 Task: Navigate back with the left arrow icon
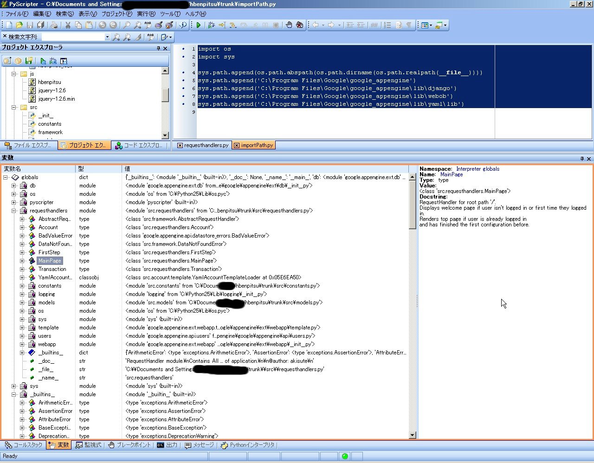tap(316, 25)
